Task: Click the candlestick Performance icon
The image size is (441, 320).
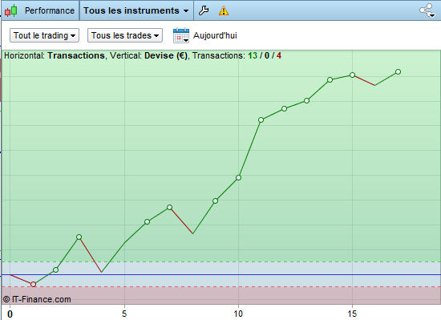Action: click(x=11, y=10)
